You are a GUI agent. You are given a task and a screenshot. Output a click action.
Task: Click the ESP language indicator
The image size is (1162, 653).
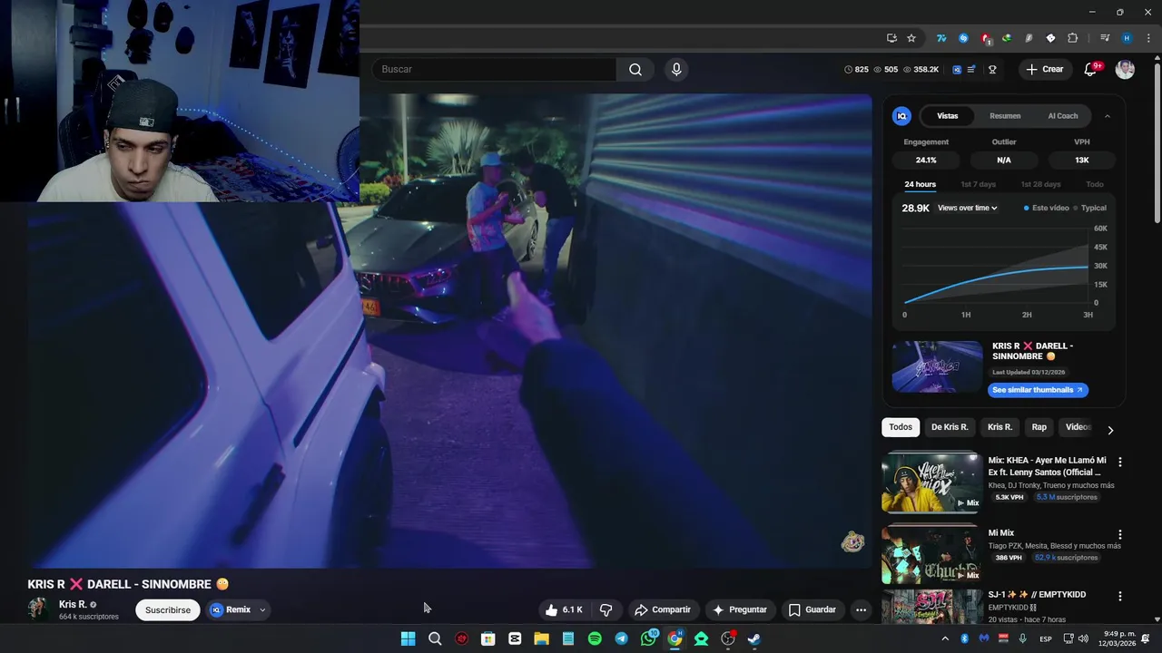pyautogui.click(x=1046, y=638)
